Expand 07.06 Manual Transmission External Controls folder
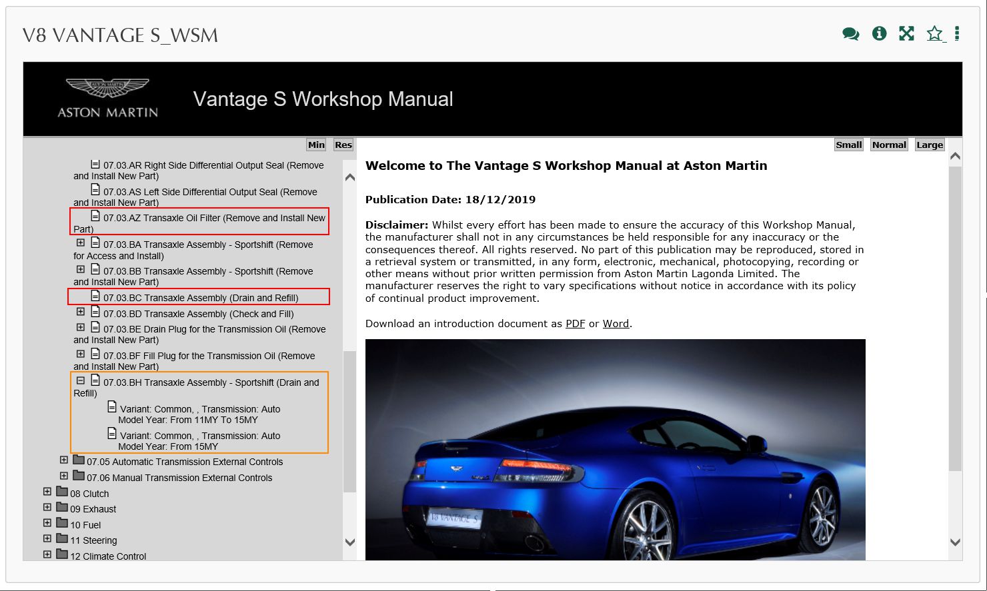The width and height of the screenshot is (987, 591). click(x=64, y=476)
